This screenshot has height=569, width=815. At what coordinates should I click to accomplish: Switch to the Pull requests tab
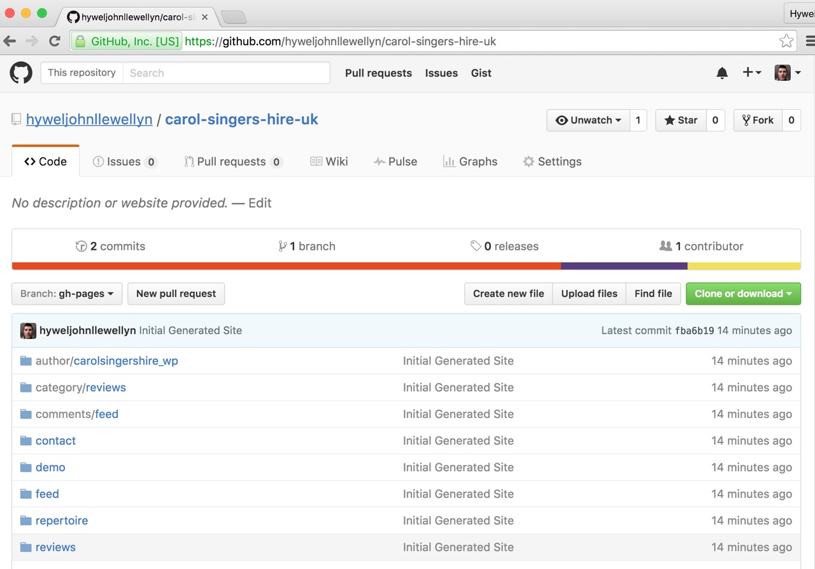233,161
